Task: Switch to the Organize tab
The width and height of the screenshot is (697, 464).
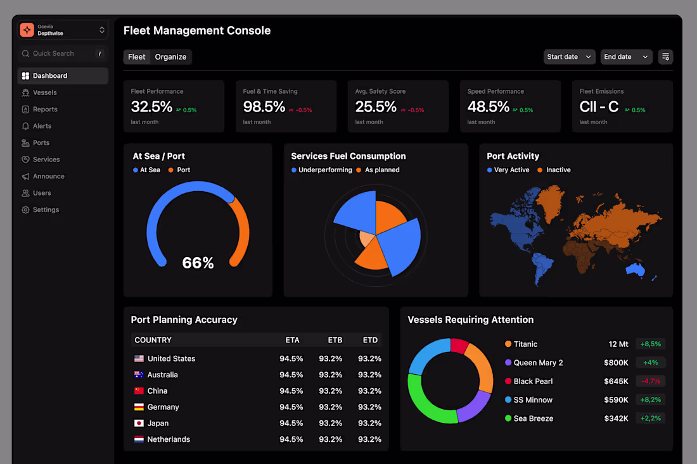Action: point(170,57)
